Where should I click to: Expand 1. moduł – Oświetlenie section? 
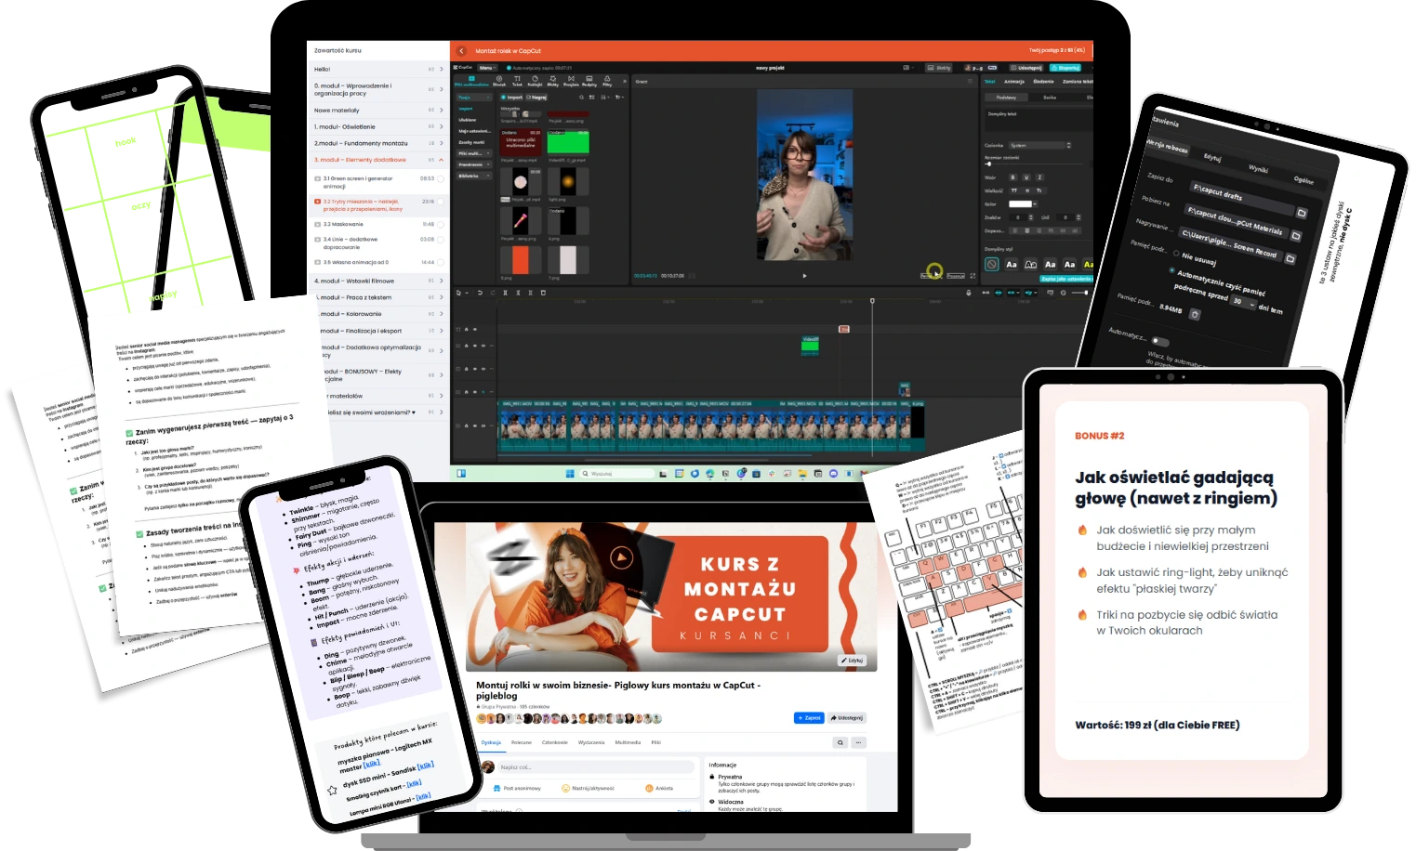[441, 126]
